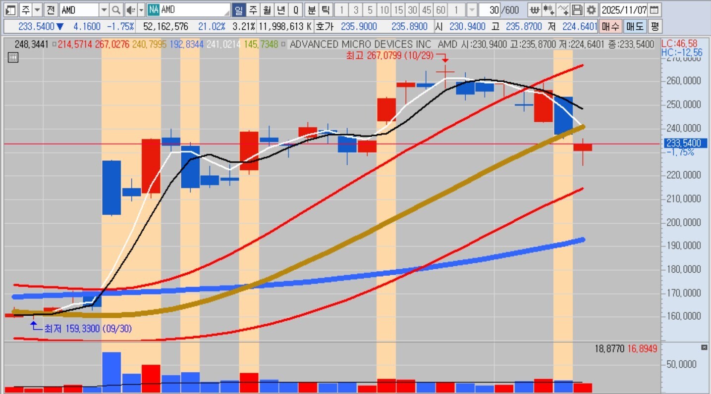Viewport: 711px width, 394px height.
Task: Select the 주 weekly chart period
Action: pos(253,9)
